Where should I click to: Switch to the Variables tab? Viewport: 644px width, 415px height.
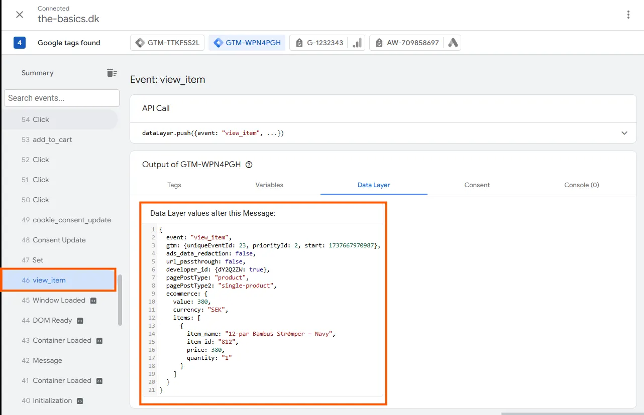pos(269,185)
